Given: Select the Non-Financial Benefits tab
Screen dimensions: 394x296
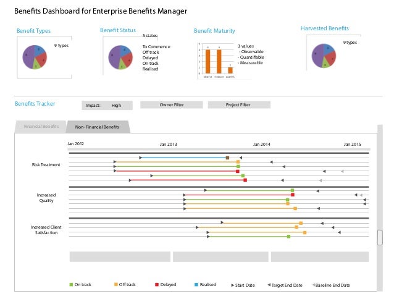Looking at the screenshot, I should [x=98, y=127].
